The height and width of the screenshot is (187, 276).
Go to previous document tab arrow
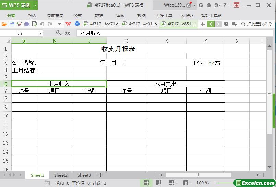(211, 24)
